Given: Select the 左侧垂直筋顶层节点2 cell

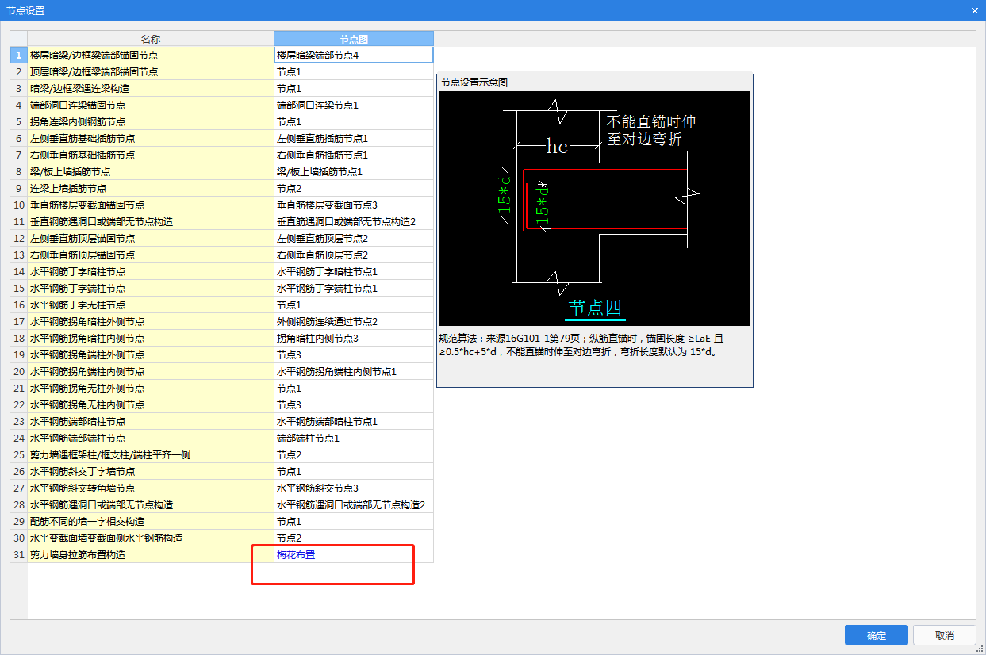Looking at the screenshot, I should click(354, 239).
